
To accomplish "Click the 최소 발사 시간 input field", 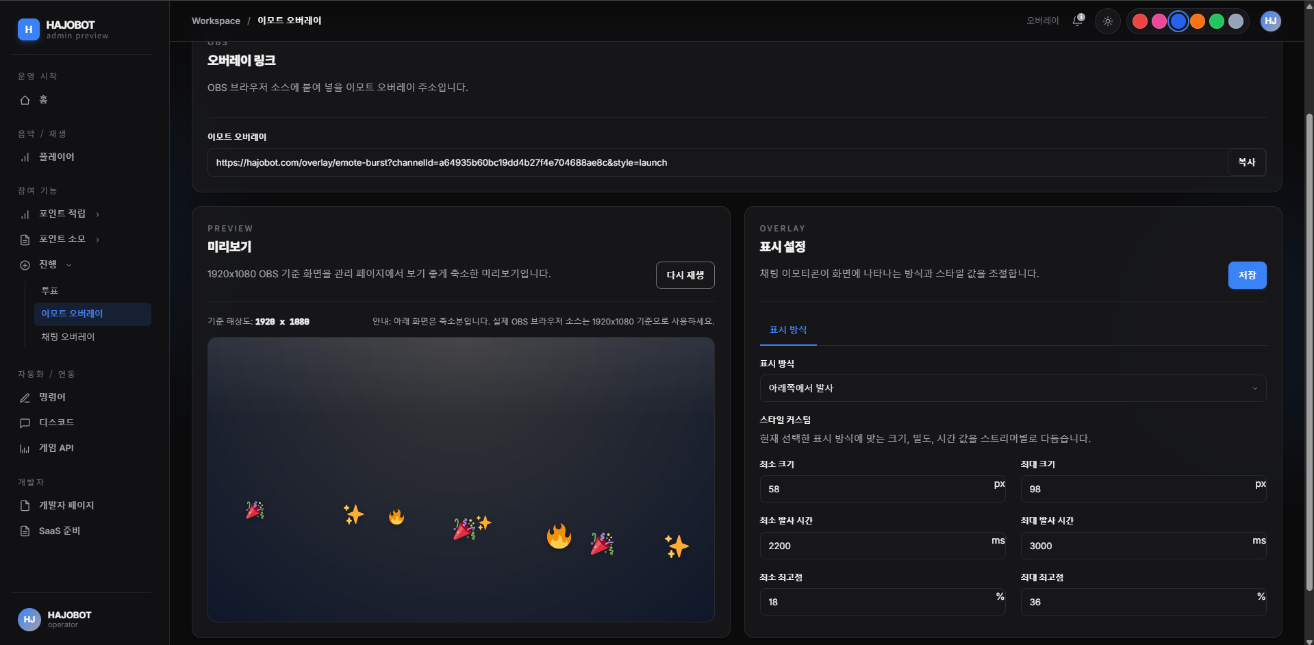I will [x=883, y=546].
